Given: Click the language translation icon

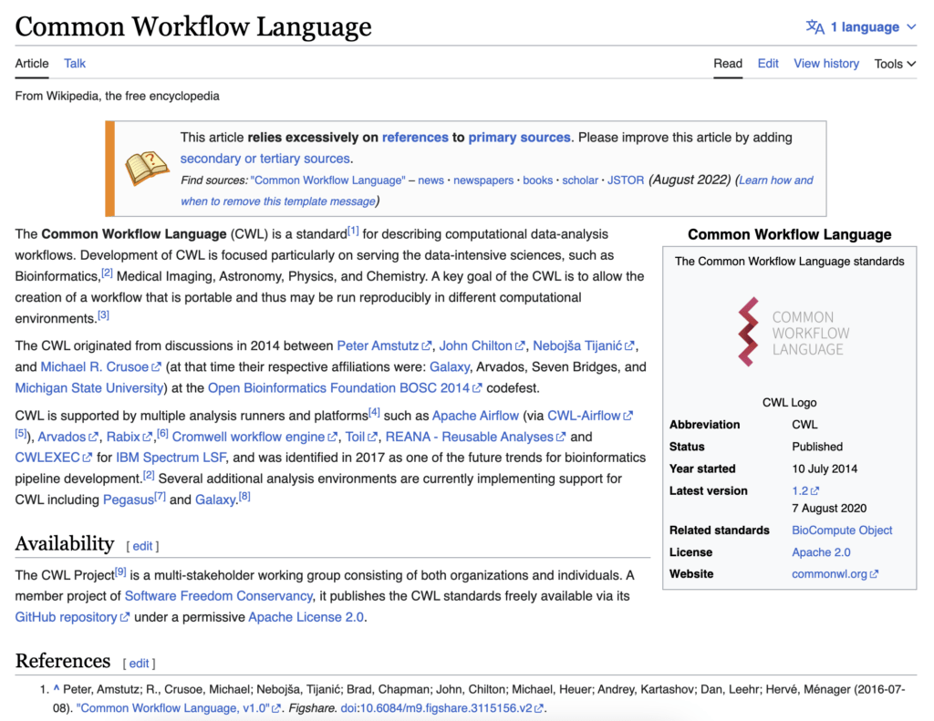Looking at the screenshot, I should pos(815,26).
